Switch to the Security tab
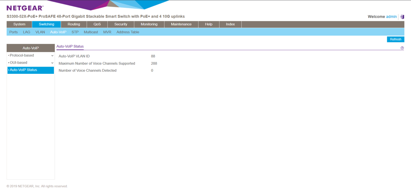This screenshot has height=189, width=411. [121, 24]
